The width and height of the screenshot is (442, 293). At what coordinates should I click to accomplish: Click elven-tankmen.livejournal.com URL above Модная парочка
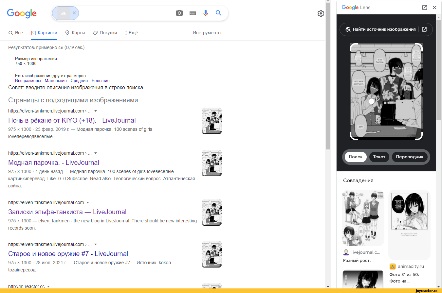pos(46,153)
